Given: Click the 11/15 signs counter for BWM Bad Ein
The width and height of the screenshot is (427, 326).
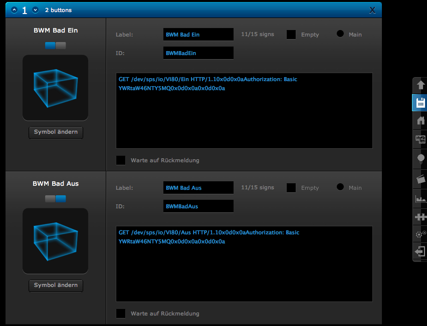Looking at the screenshot, I should pyautogui.click(x=257, y=34).
